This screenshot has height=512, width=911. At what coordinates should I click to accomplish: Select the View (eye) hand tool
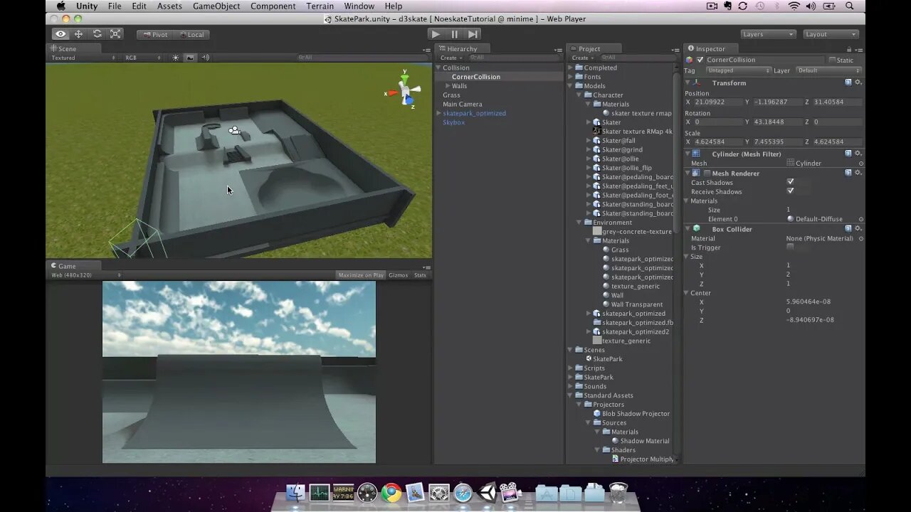(60, 34)
